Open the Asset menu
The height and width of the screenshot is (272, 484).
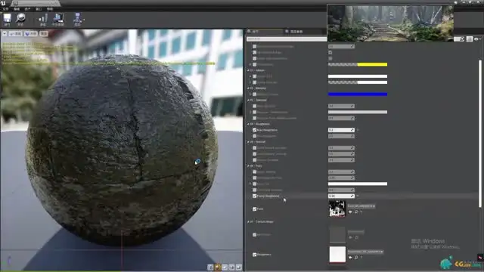[x=27, y=9]
